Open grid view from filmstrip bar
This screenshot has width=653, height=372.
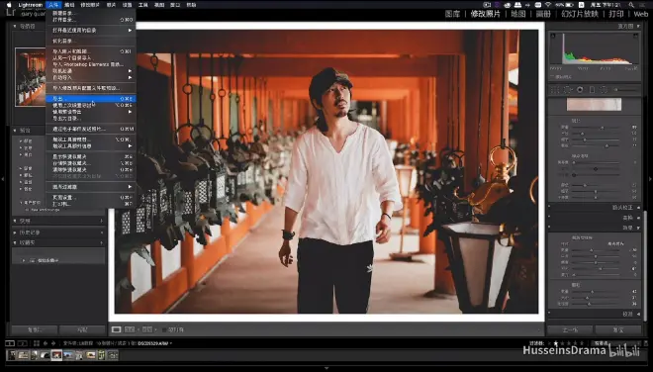coord(37,343)
